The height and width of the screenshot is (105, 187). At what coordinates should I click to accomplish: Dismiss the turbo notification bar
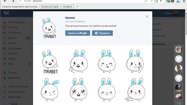click(77, 6)
